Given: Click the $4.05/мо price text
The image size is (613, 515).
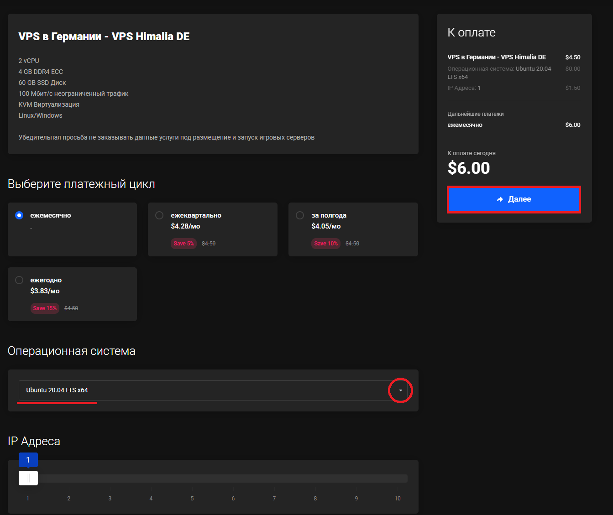Looking at the screenshot, I should pyautogui.click(x=326, y=226).
